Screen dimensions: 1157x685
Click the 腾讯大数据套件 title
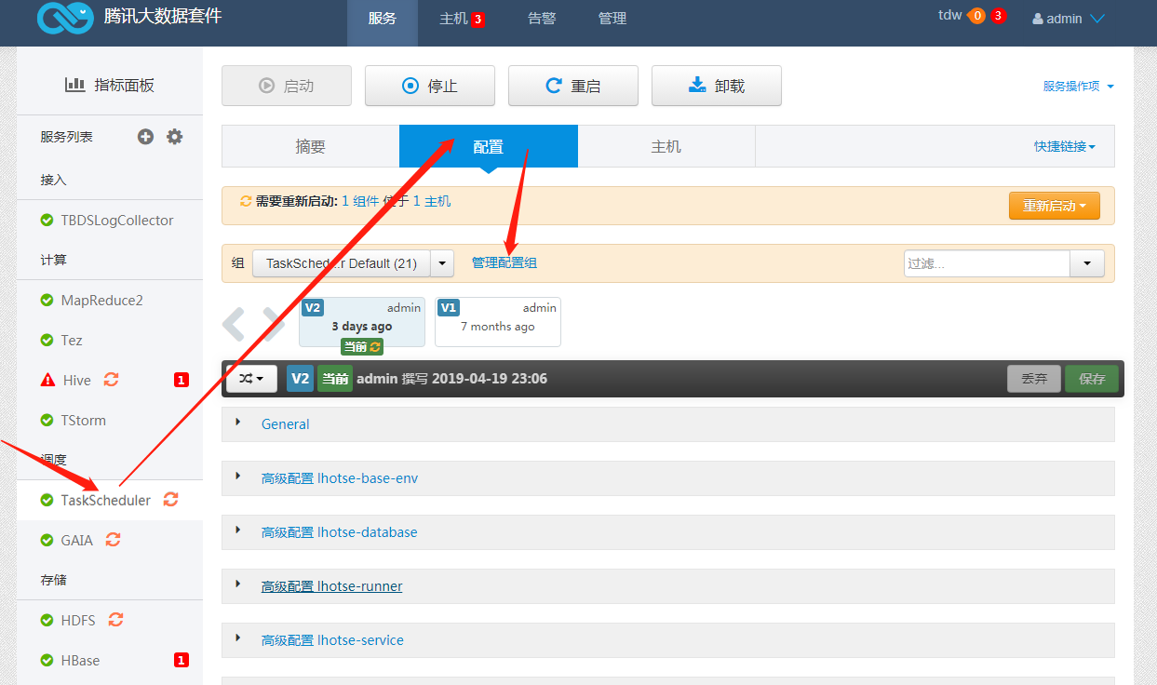tap(163, 16)
